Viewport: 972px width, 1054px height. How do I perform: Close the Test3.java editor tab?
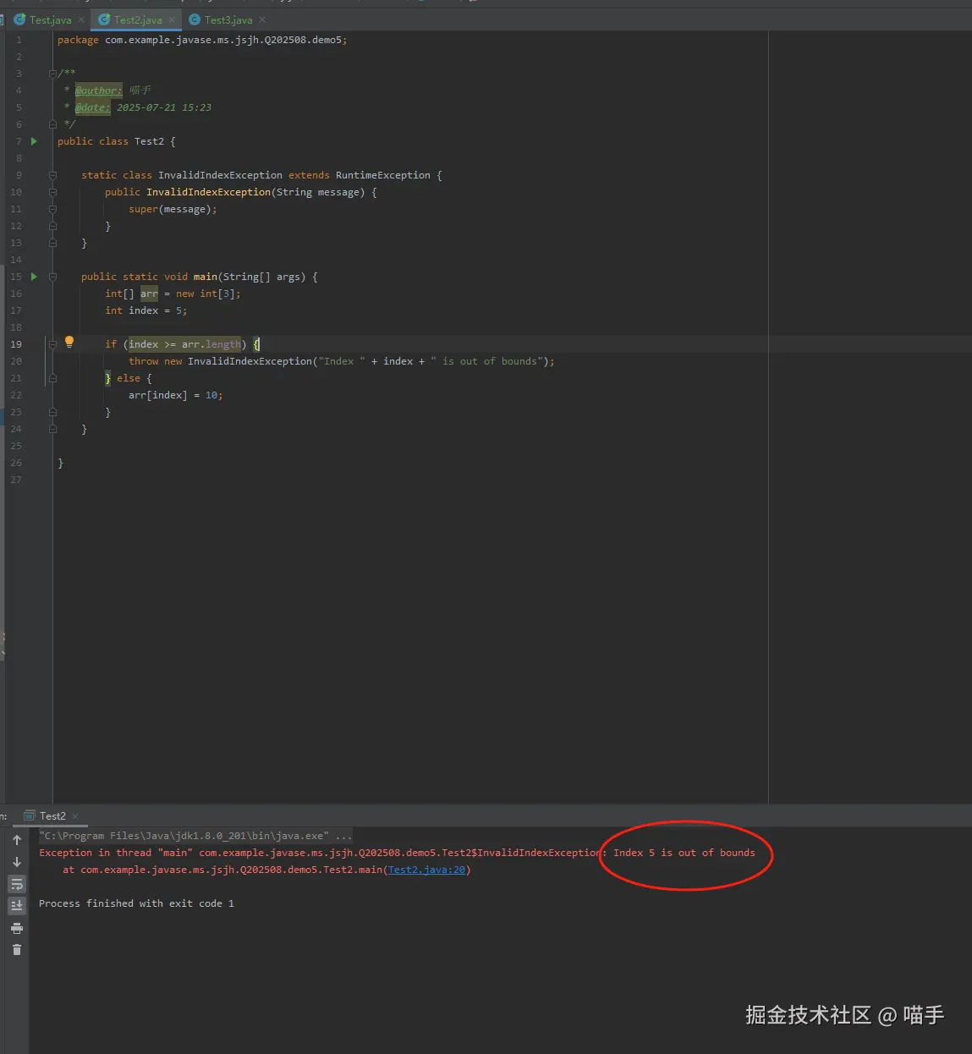262,19
